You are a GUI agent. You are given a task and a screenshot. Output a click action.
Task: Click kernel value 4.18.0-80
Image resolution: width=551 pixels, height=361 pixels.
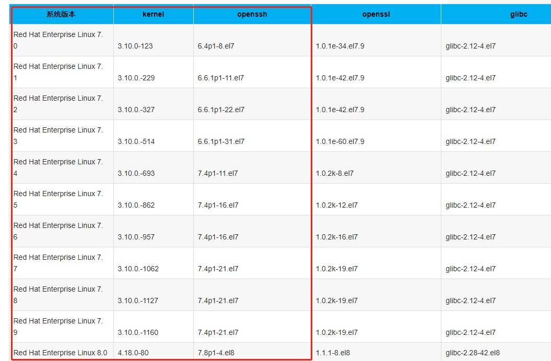133,353
